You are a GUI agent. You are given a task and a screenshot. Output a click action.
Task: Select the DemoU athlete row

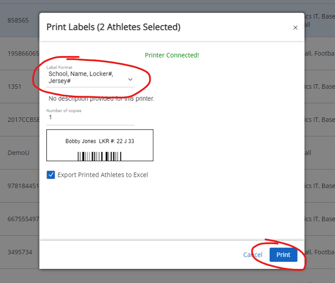coord(19,153)
